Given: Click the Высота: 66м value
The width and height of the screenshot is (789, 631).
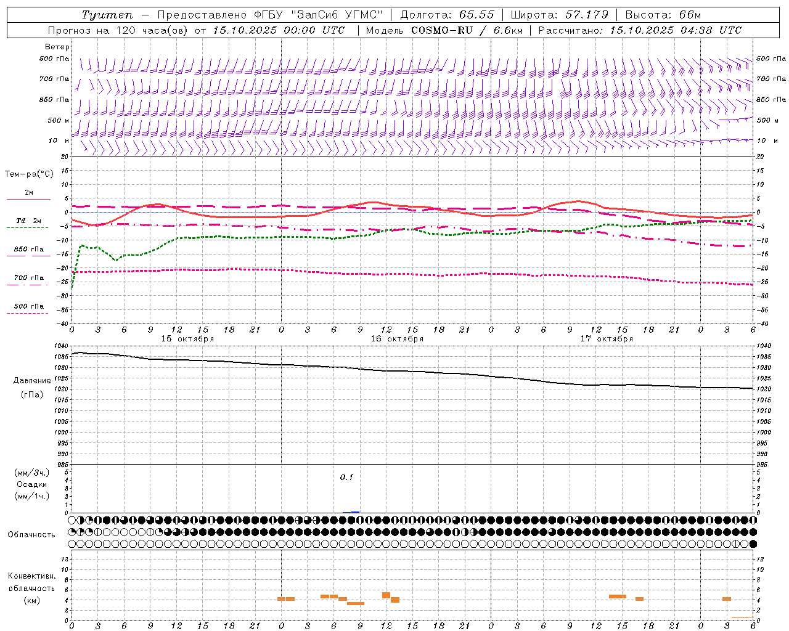Looking at the screenshot, I should pyautogui.click(x=663, y=15).
